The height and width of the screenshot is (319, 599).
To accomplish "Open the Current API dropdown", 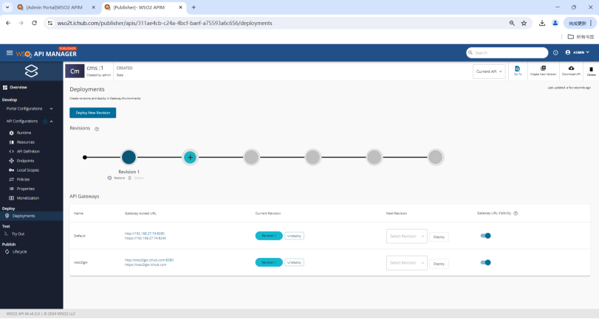I will click(490, 71).
